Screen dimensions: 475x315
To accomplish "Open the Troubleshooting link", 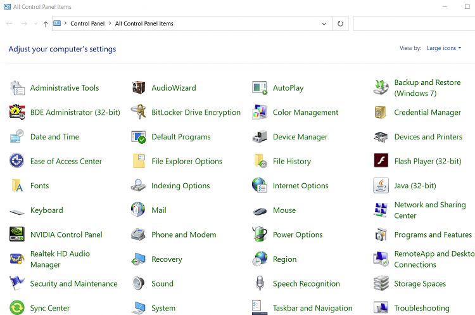I will coord(422,308).
